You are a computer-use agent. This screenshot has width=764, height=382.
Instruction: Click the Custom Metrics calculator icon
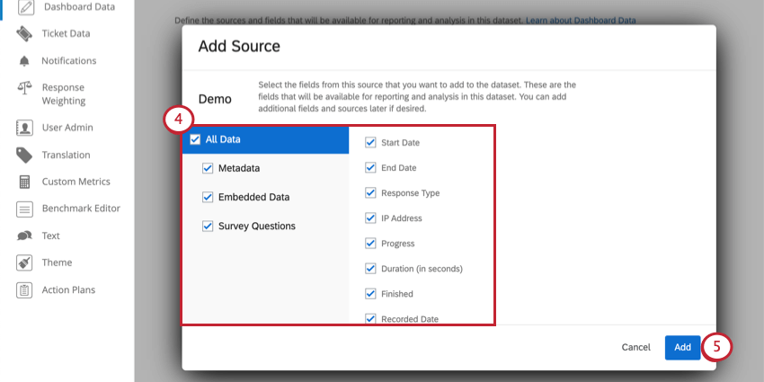[24, 182]
